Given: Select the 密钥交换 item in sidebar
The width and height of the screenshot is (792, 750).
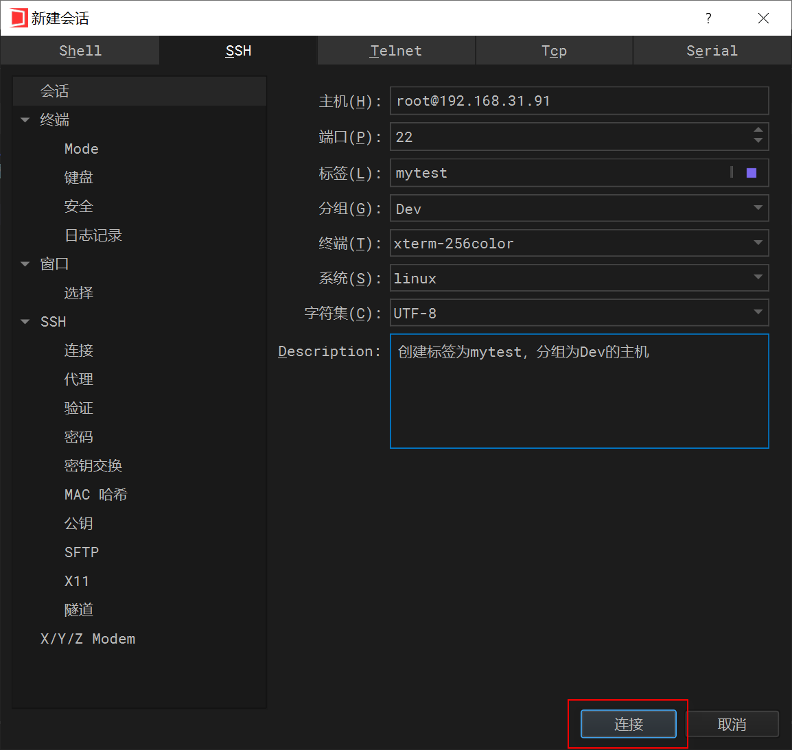Looking at the screenshot, I should click(93, 465).
